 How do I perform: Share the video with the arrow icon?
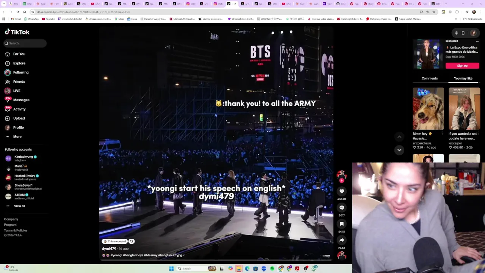(342, 240)
